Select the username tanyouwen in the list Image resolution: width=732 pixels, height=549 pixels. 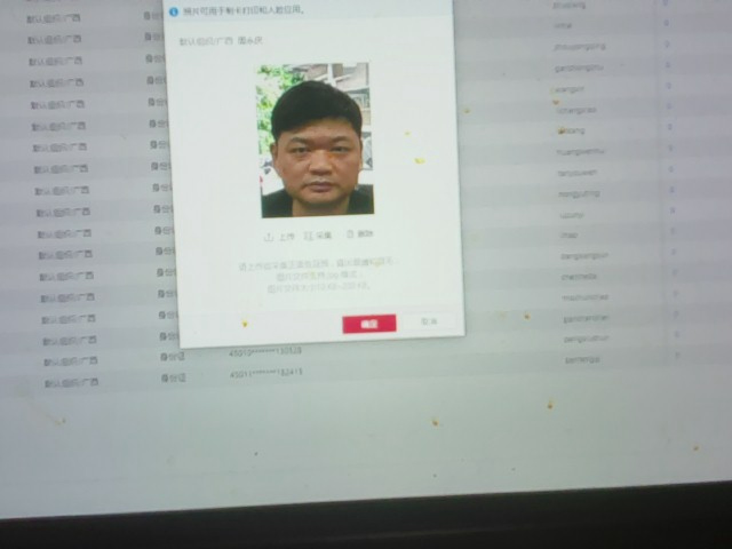click(578, 173)
